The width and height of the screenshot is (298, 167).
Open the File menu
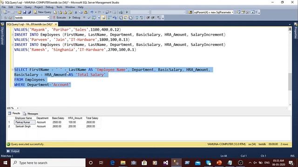tap(4, 7)
